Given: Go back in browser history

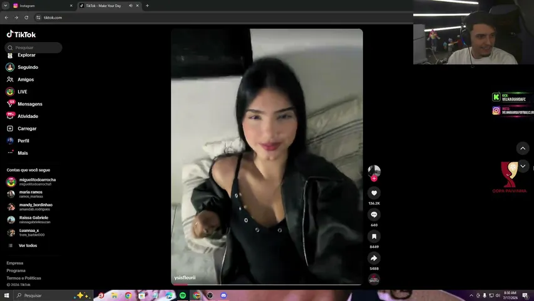Looking at the screenshot, I should 6,18.
